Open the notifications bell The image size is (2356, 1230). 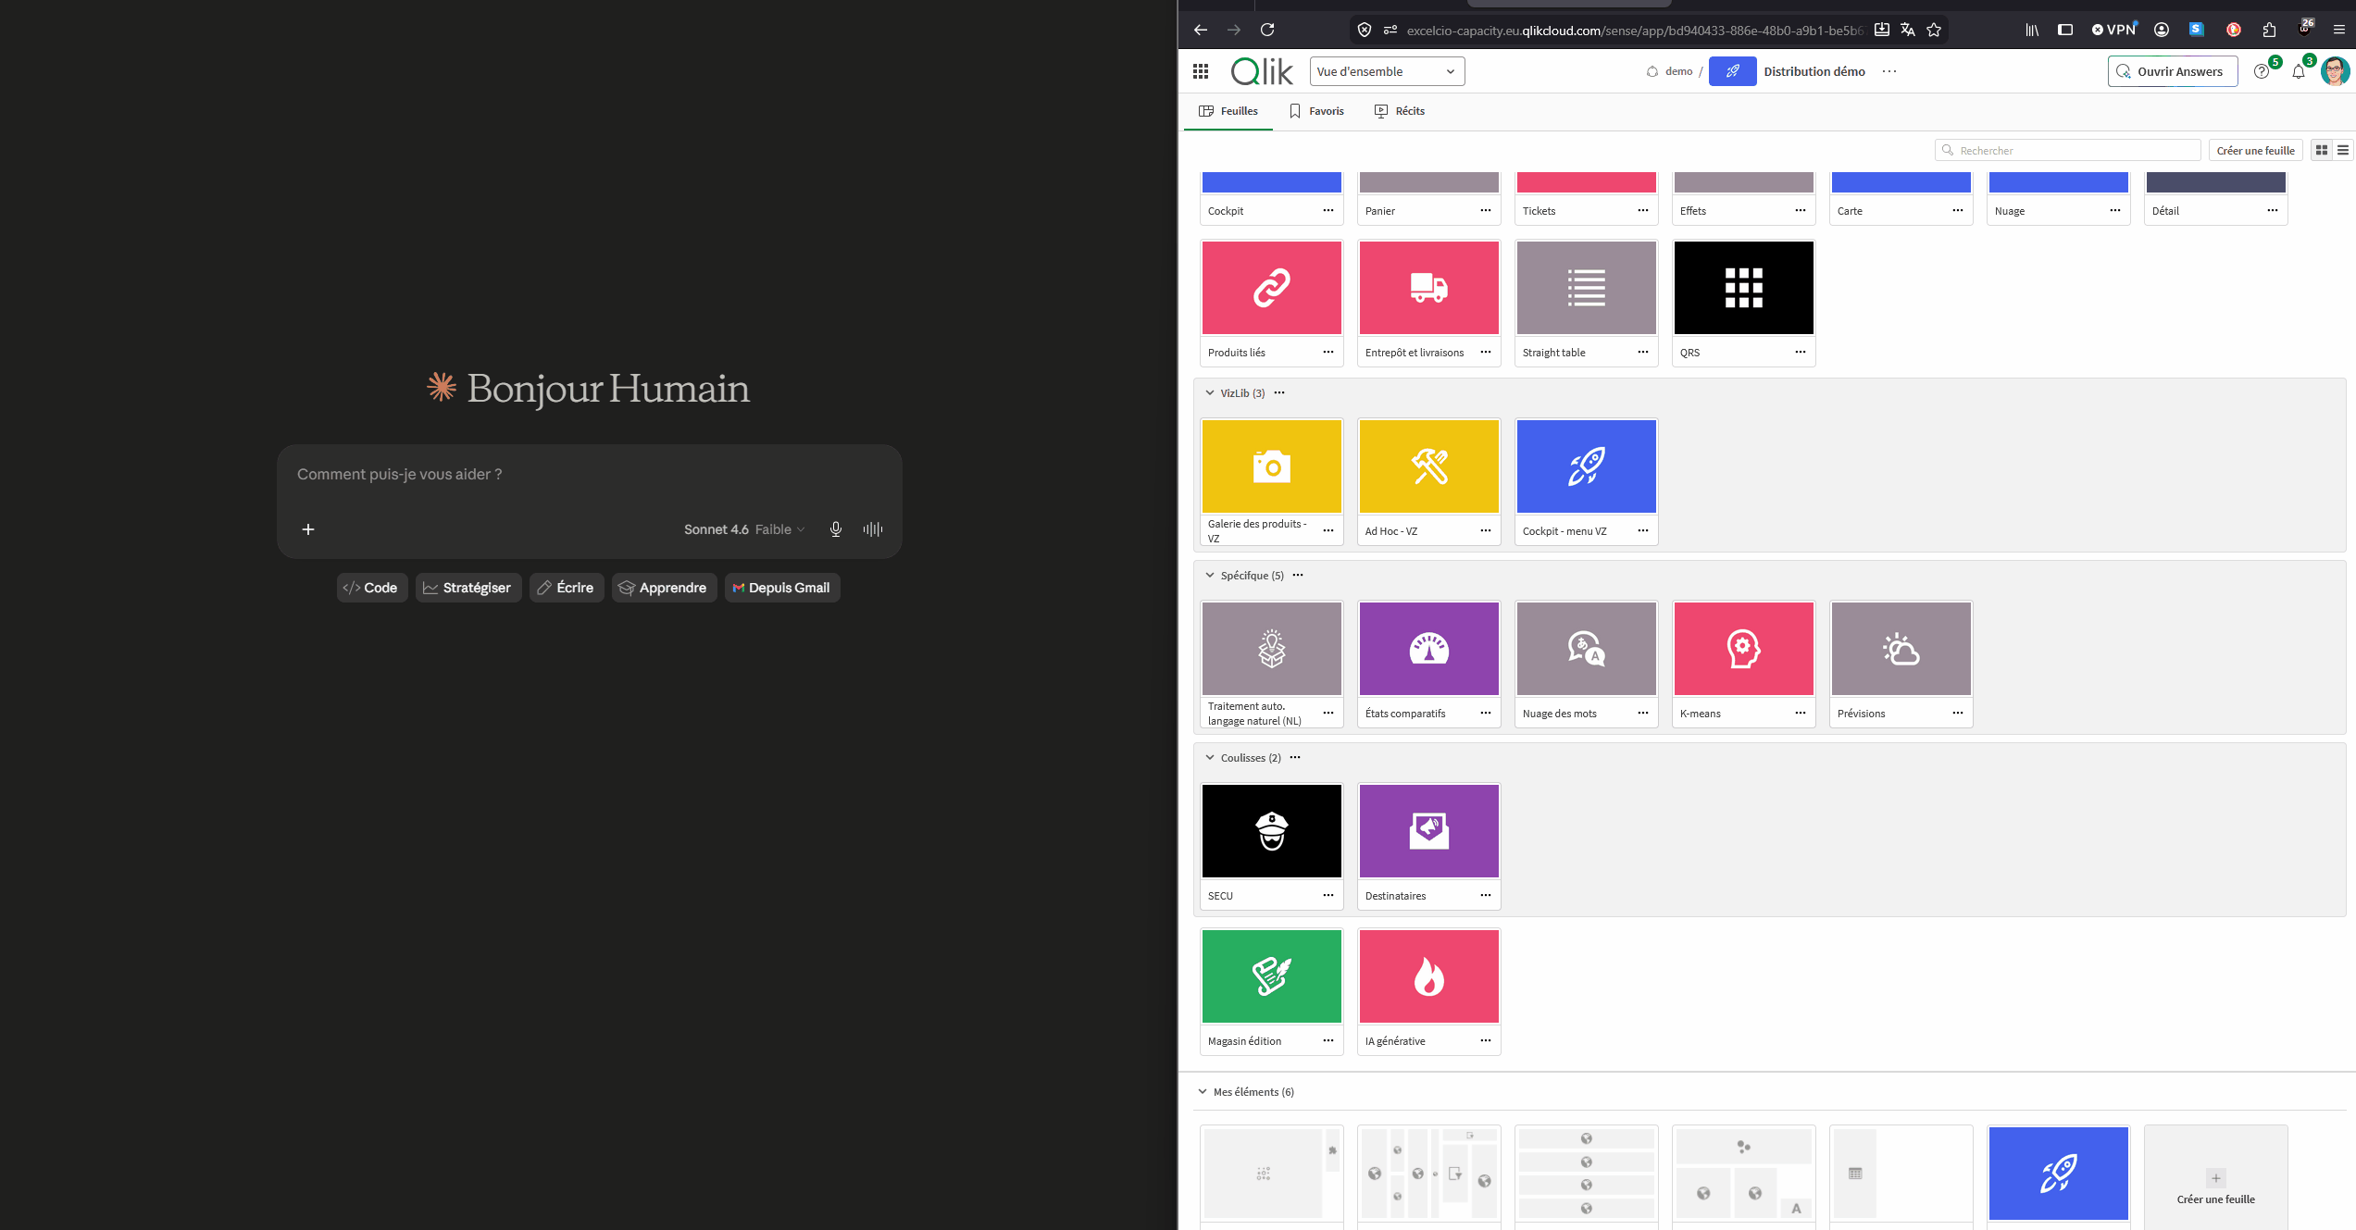point(2299,71)
